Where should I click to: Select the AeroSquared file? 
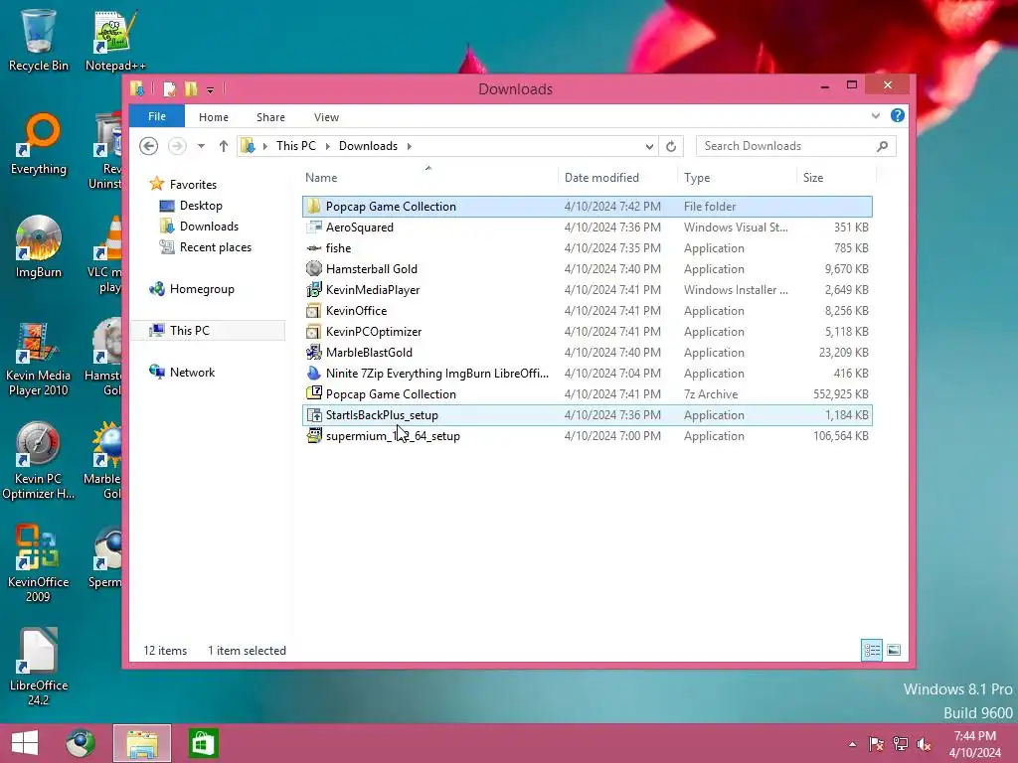tap(587, 228)
